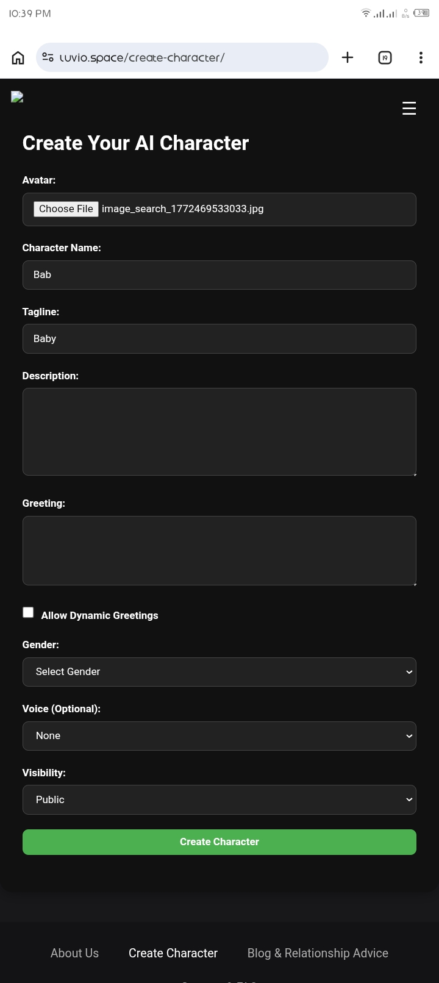Tap the site info icon in address bar
Screen dimensions: 439x983
[x=48, y=57]
